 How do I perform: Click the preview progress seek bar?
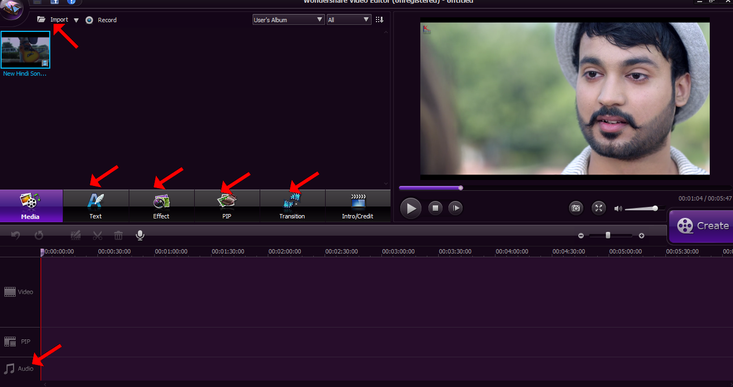[565, 188]
